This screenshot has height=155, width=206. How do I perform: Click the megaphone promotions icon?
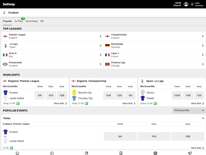(190, 153)
